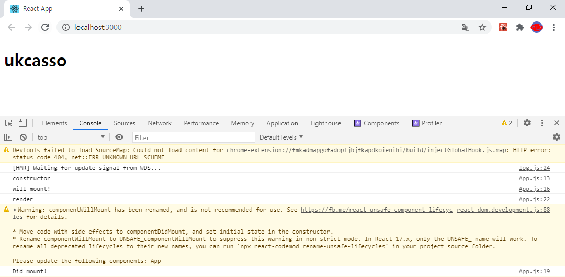Image resolution: width=565 pixels, height=277 pixels.
Task: Minimize the Chrome window
Action: 505,7
